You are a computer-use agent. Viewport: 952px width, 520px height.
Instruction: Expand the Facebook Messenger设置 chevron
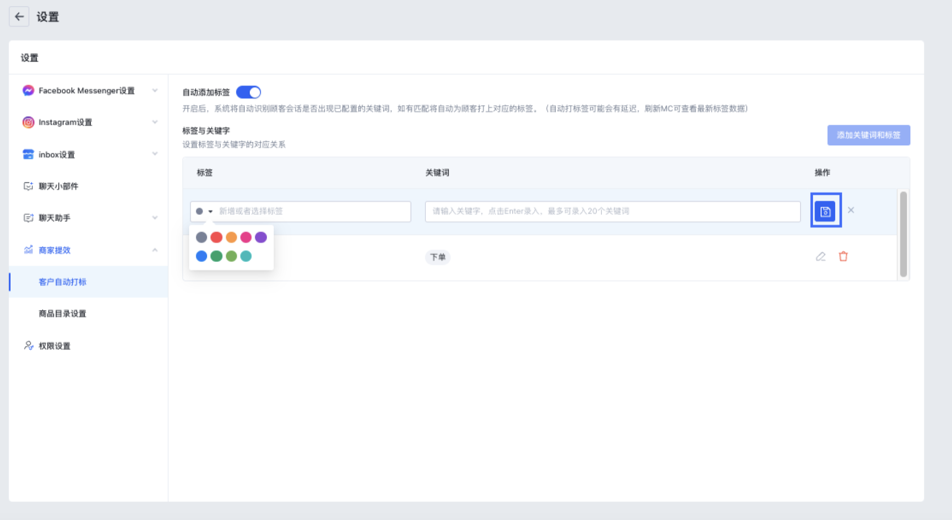click(x=155, y=91)
